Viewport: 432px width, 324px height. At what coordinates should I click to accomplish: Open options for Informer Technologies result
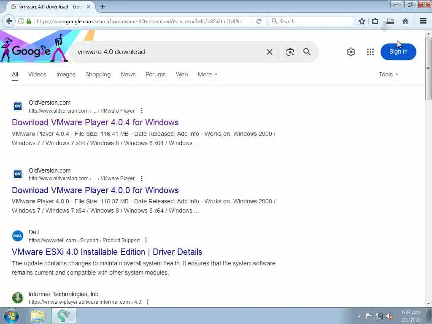click(148, 302)
